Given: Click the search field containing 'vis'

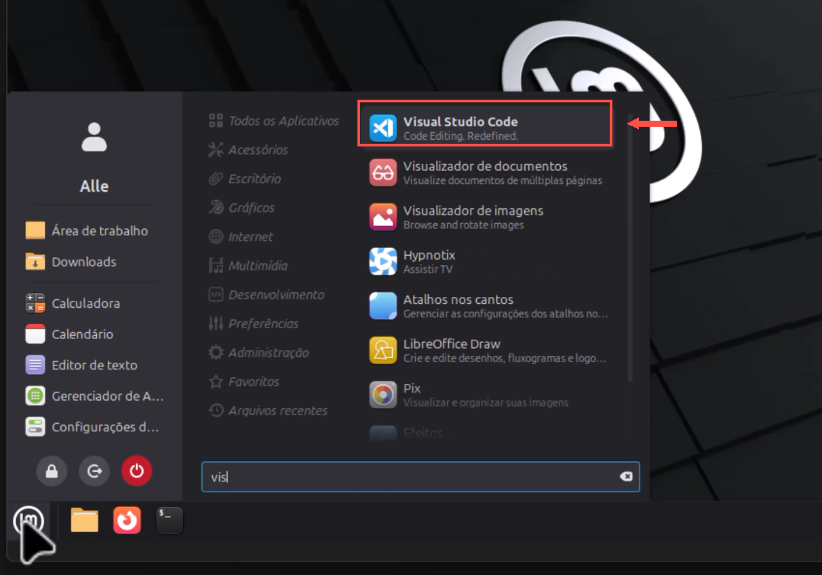Looking at the screenshot, I should click(x=420, y=477).
